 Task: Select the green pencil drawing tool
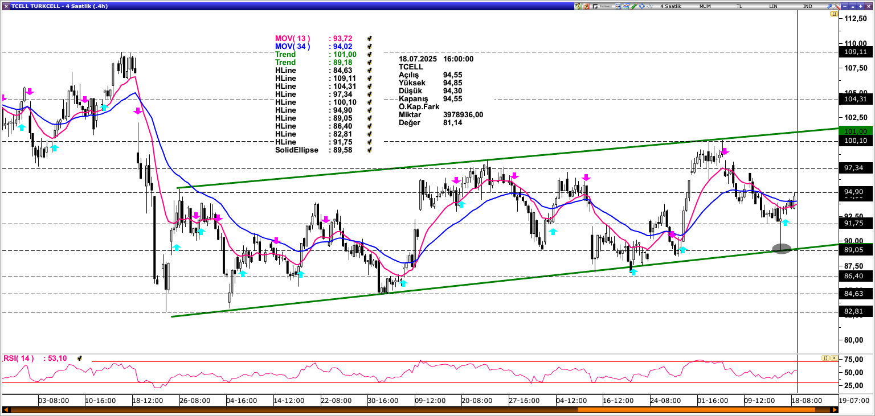click(633, 6)
